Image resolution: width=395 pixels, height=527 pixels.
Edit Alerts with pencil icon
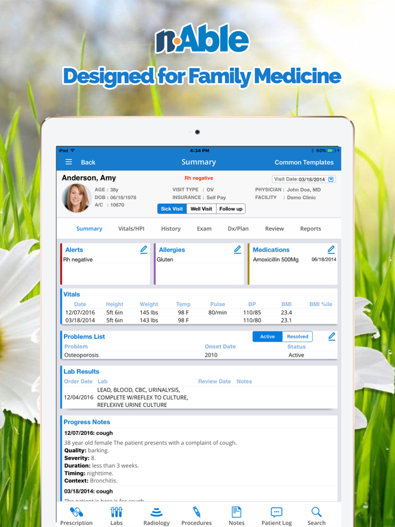pyautogui.click(x=144, y=249)
